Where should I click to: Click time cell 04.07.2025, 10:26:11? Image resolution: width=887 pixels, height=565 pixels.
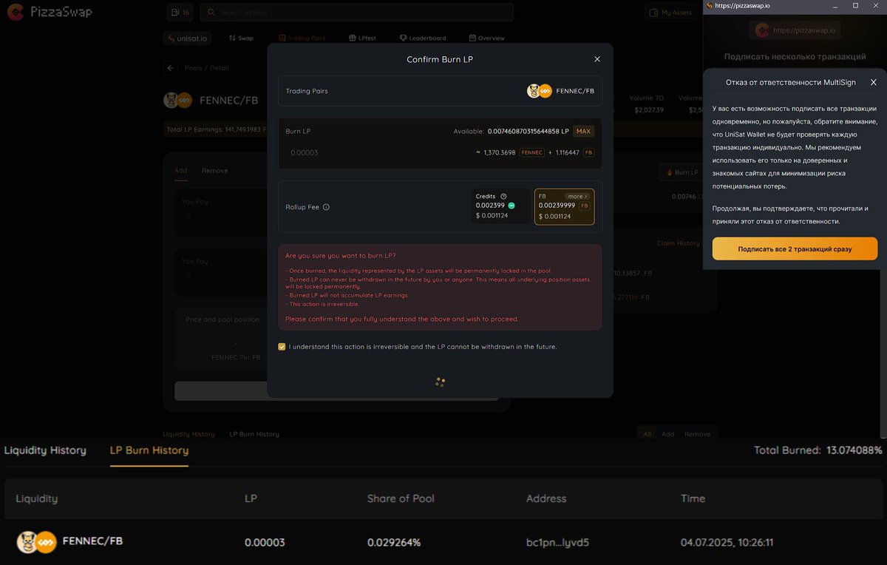[727, 542]
